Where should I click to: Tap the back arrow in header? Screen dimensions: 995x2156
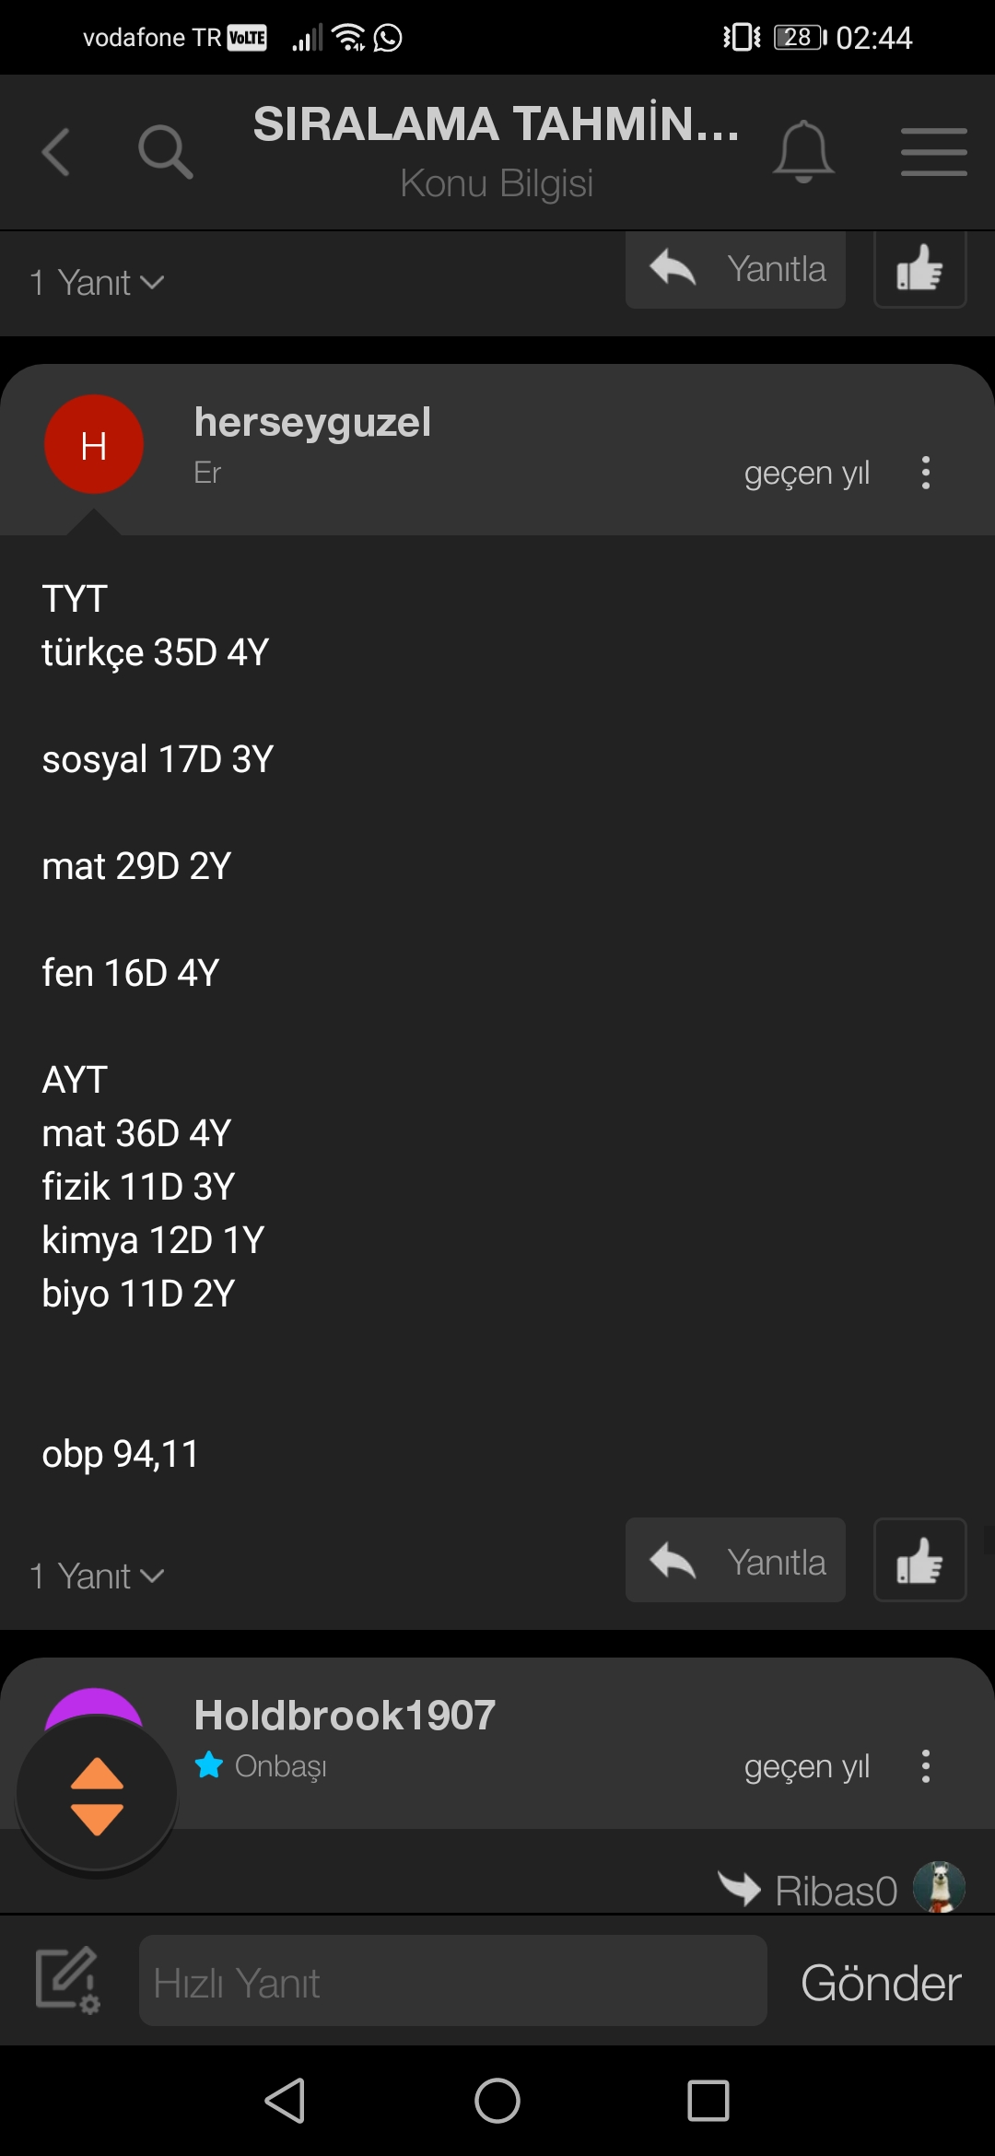point(56,152)
